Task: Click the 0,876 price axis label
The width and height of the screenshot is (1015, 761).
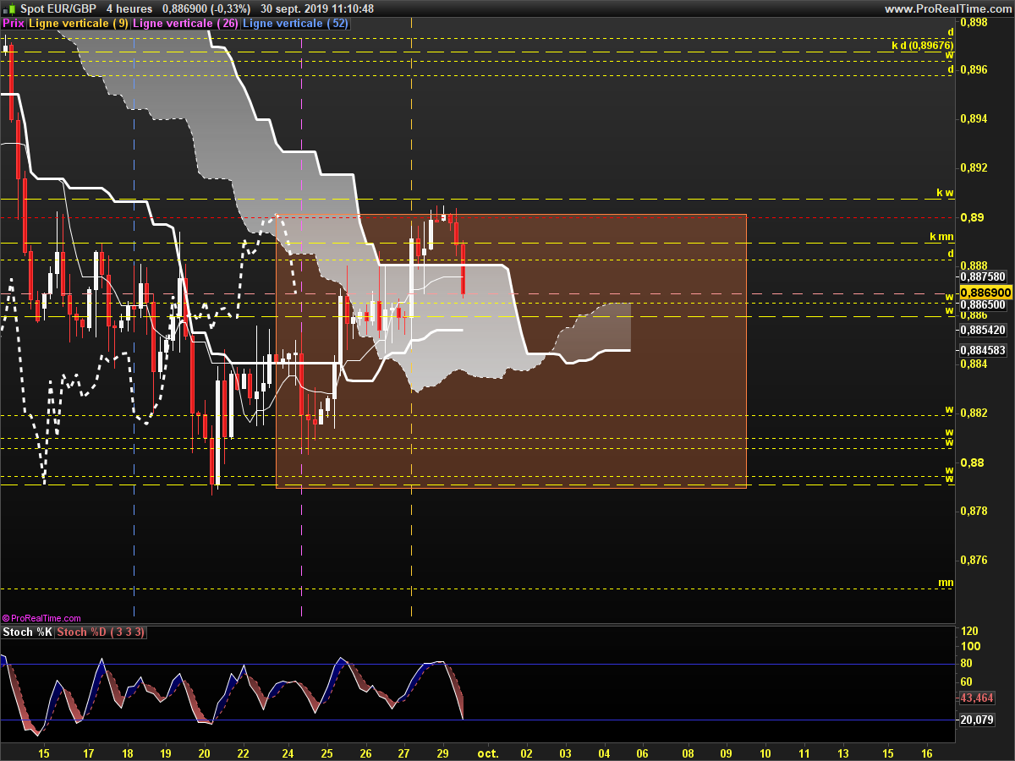Action: pyautogui.click(x=974, y=560)
